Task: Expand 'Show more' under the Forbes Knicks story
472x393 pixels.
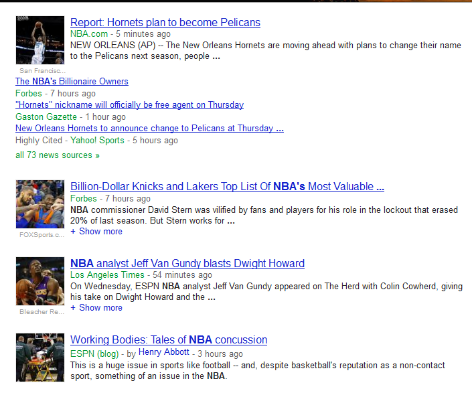Action: click(96, 232)
